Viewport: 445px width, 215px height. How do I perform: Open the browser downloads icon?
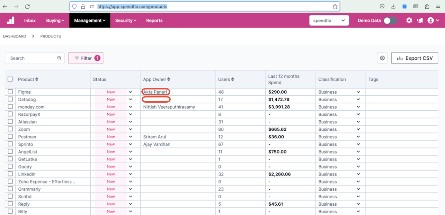pos(393,6)
